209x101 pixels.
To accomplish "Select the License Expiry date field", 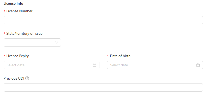I will click(51, 65).
